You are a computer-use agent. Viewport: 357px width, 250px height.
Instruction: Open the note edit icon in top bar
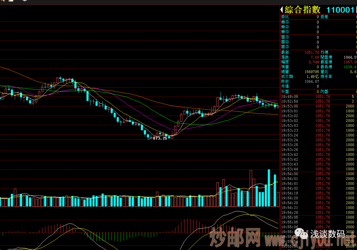point(12,1)
